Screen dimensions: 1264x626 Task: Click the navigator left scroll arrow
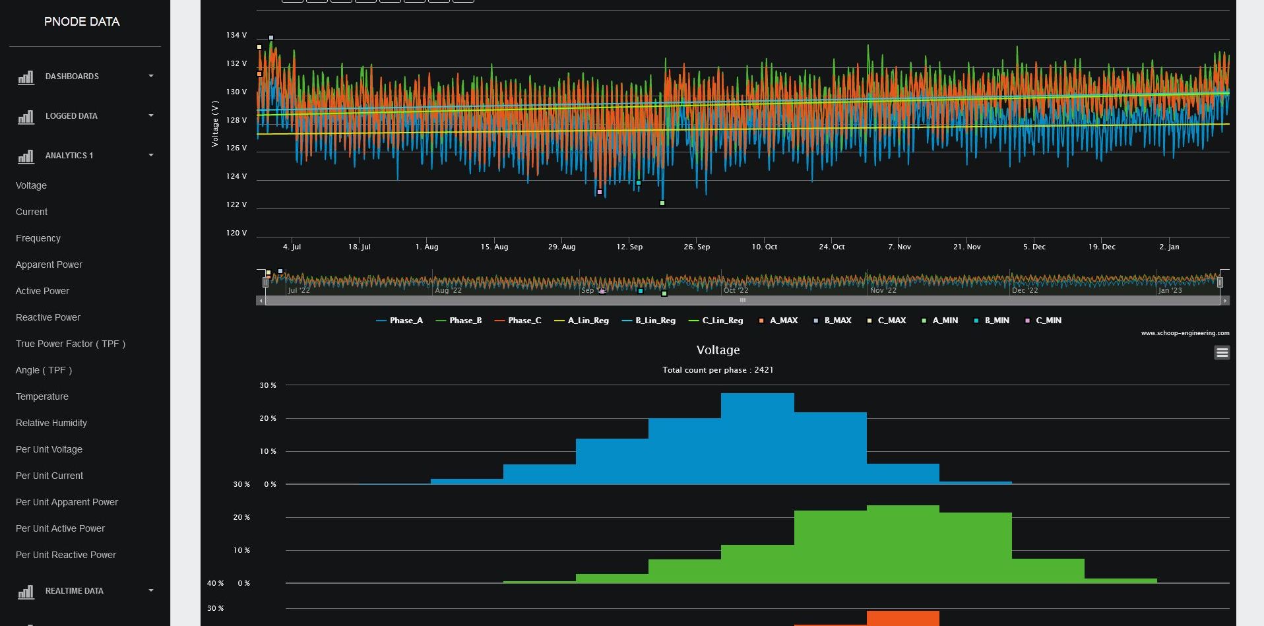point(261,301)
